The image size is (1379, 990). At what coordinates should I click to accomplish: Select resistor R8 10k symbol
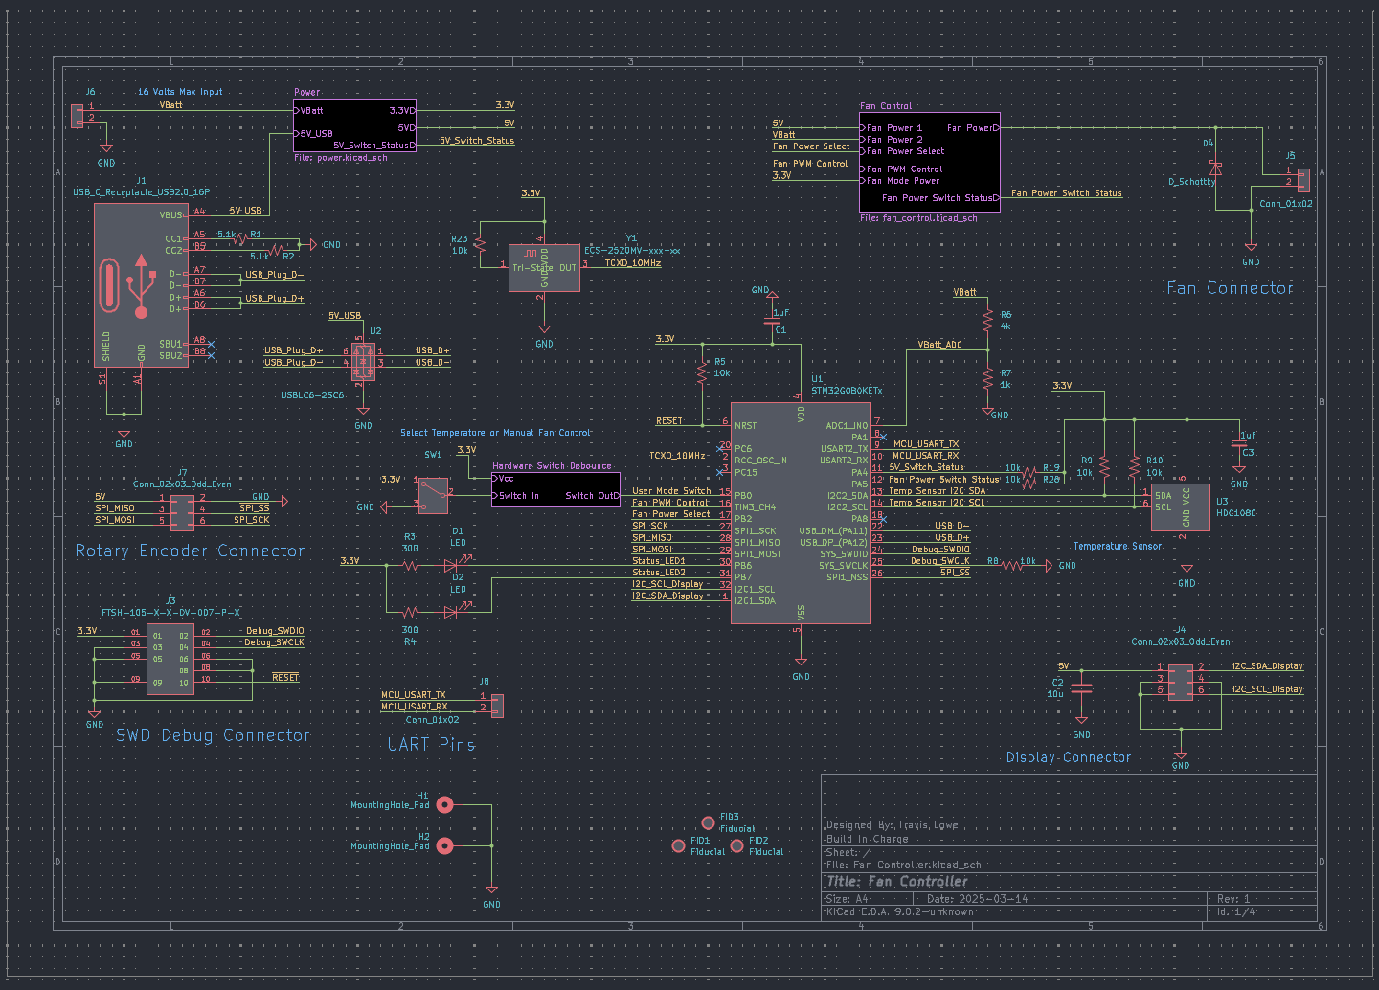1013,566
